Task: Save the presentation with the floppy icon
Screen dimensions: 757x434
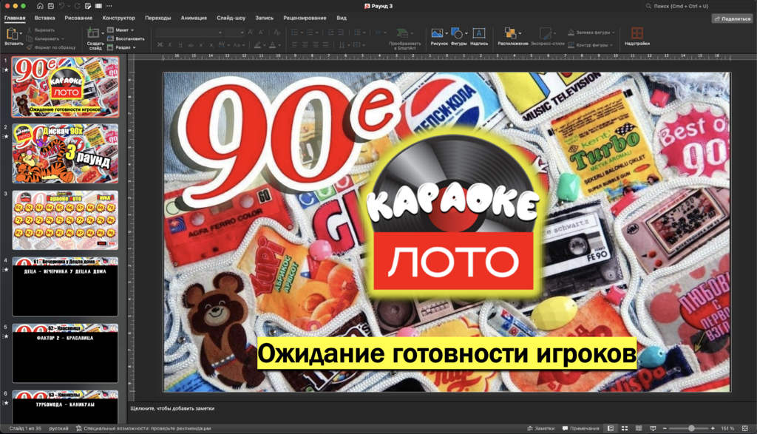Action: [x=51, y=6]
